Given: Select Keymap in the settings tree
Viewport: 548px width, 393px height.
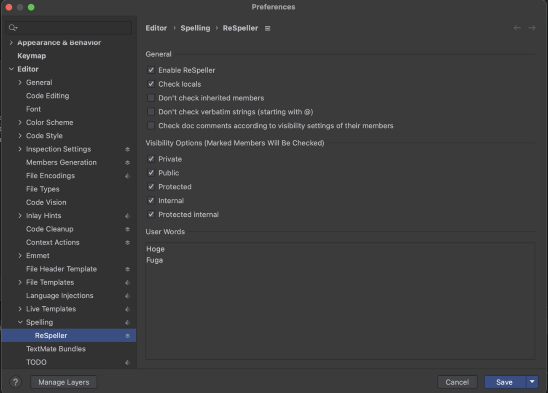Looking at the screenshot, I should [x=32, y=56].
